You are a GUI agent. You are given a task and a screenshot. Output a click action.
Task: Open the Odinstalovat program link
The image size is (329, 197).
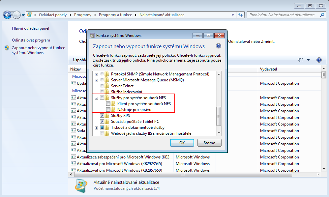coord(31,40)
